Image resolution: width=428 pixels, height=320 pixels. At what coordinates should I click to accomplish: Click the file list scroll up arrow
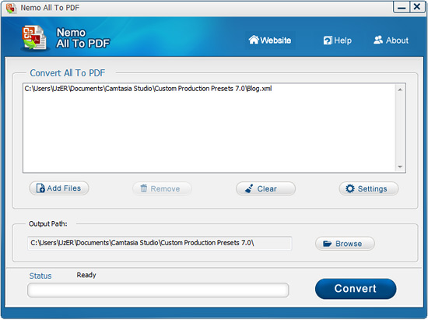click(x=400, y=90)
